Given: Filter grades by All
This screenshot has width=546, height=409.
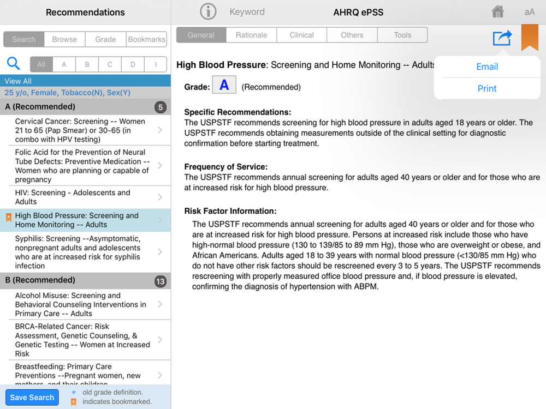Looking at the screenshot, I should tap(41, 64).
